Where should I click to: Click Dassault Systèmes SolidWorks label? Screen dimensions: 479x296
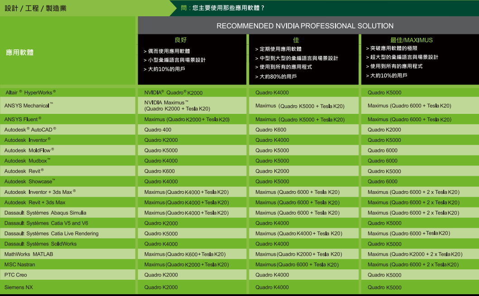(x=40, y=244)
